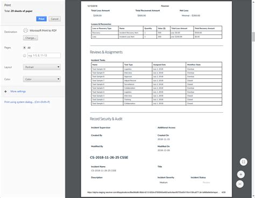This screenshot has height=198, width=255.
Task: Click the Incident Tasks table title
Action: coord(98,60)
